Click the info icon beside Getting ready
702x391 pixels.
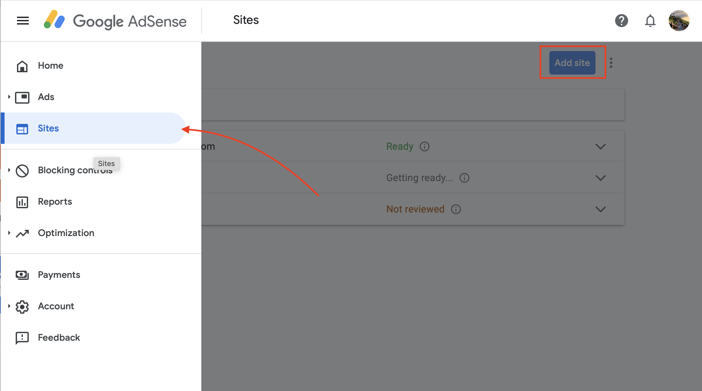point(464,178)
